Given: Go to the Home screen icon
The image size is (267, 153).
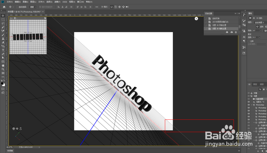Looking at the screenshot, I should [x=4, y=7].
